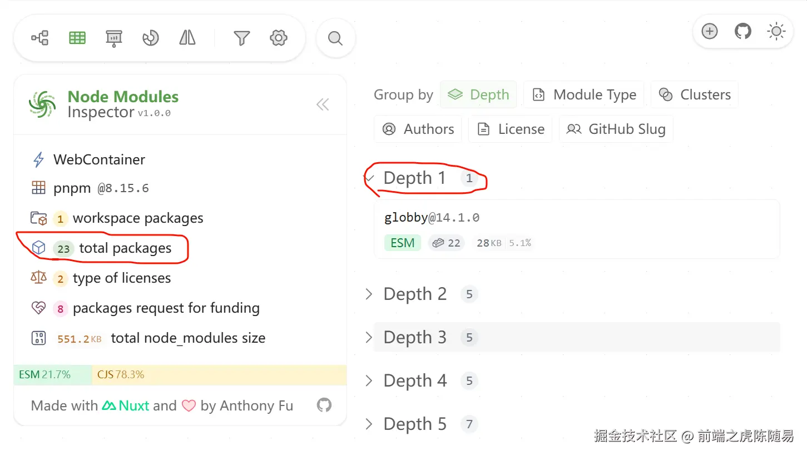807x456 pixels.
Task: Select the Authors grouping option
Action: 418,129
